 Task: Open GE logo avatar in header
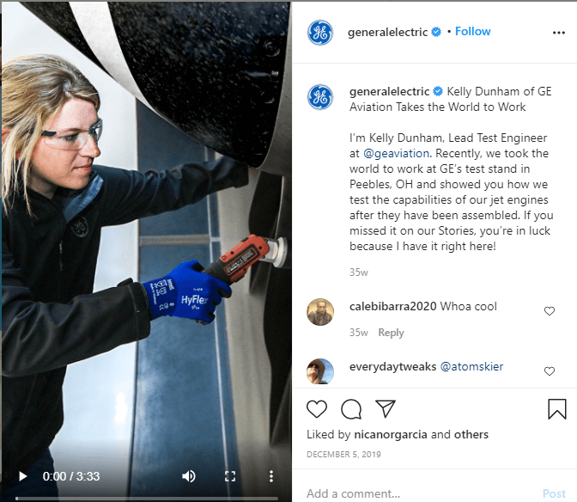[320, 33]
